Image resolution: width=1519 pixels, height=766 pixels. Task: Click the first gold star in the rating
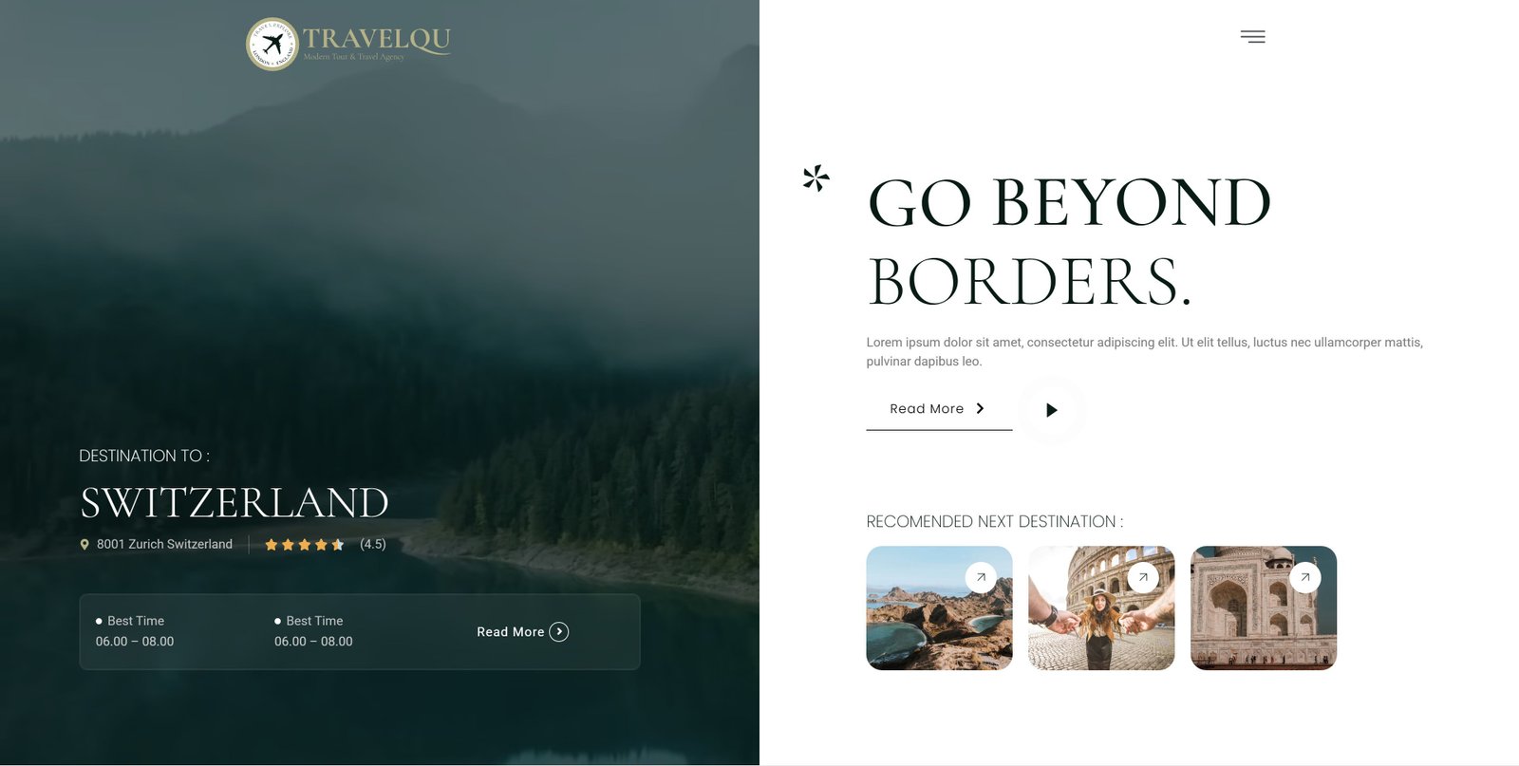coord(272,545)
